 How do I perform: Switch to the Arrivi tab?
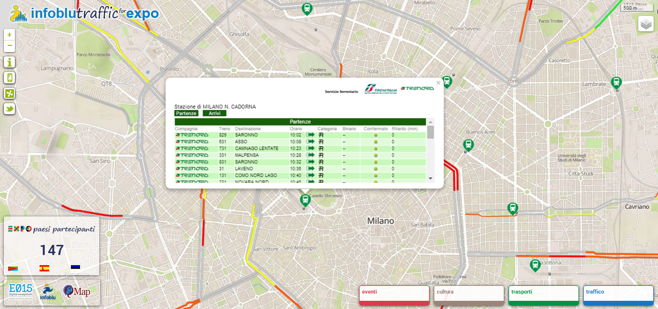click(x=215, y=113)
